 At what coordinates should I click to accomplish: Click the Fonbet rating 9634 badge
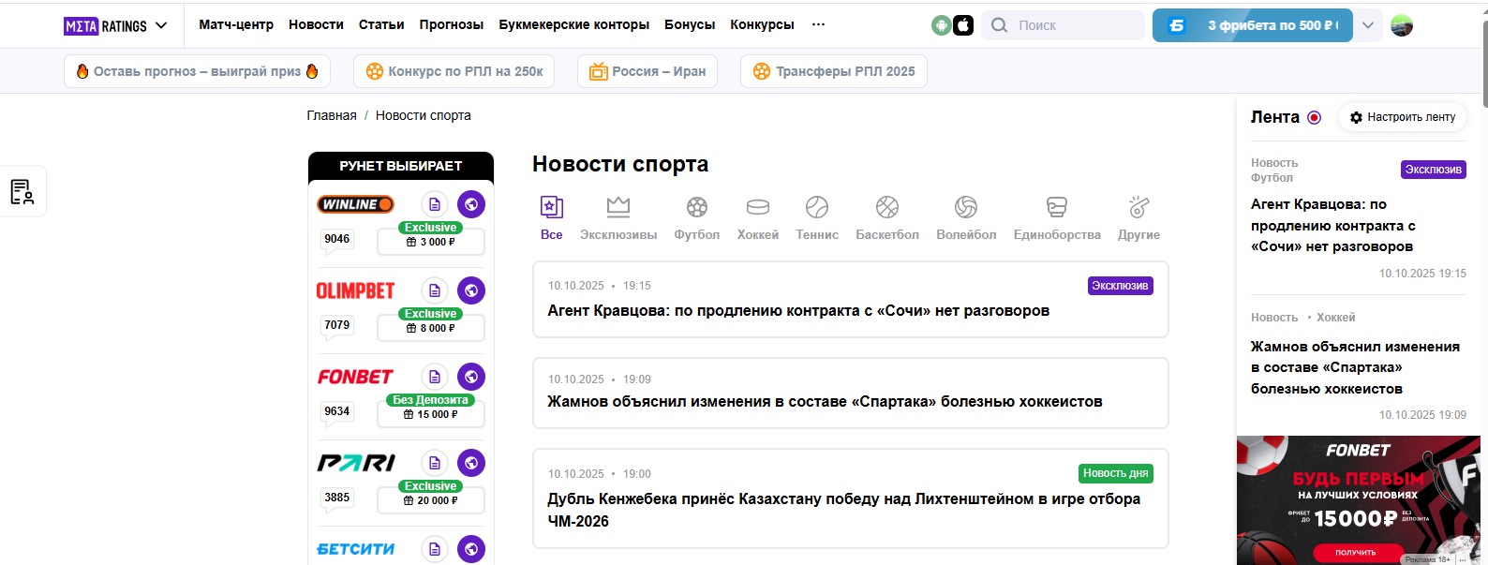(337, 411)
